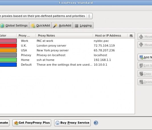Click the Logging list icon
Screen dimensions: 152x130
point(77,26)
